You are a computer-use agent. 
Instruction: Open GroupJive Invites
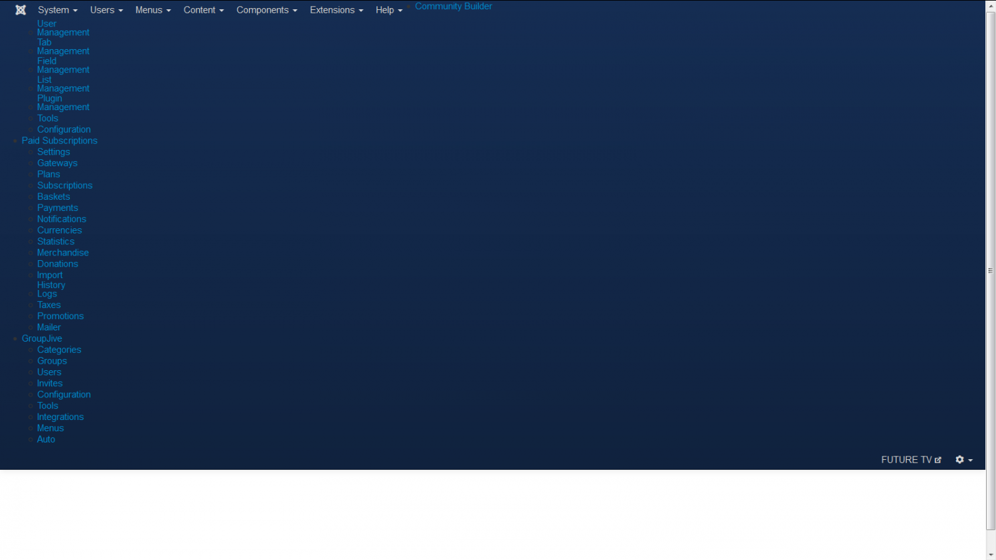[50, 384]
